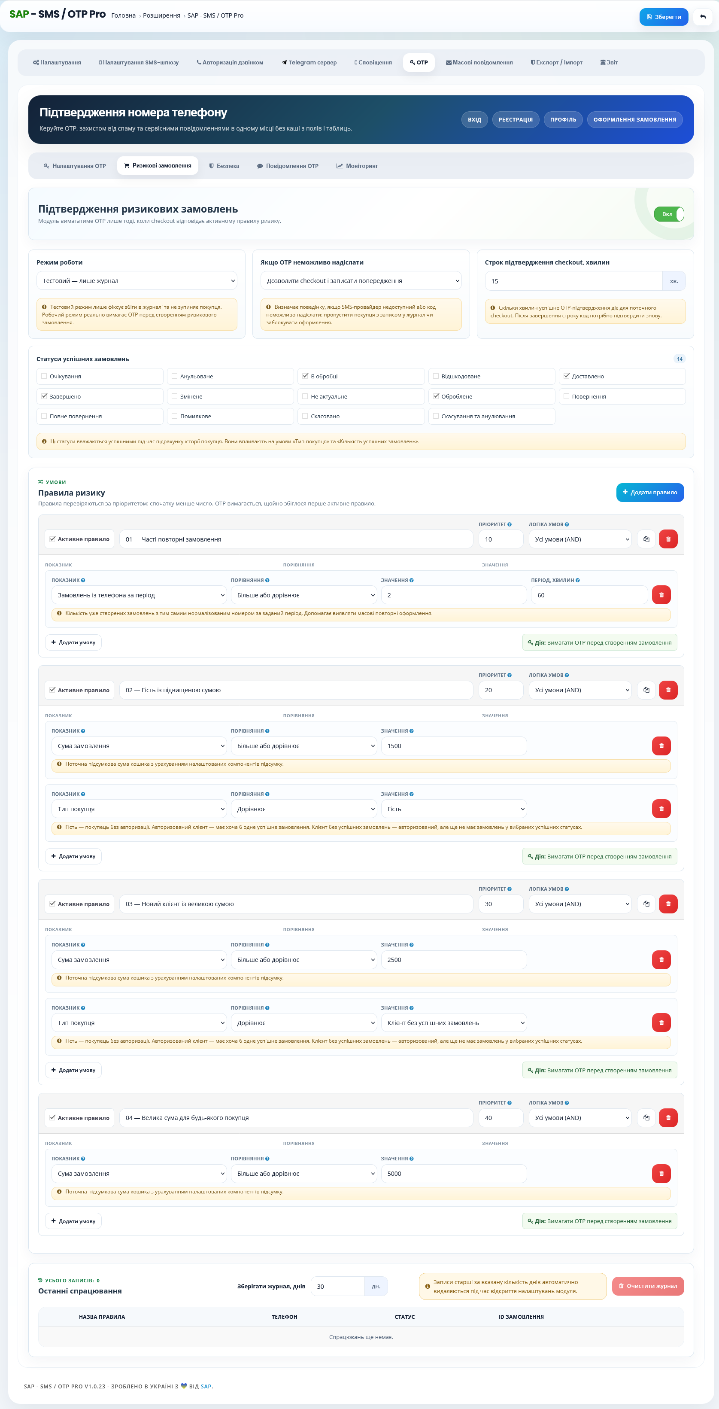Uncheck the В обробці status
Screen dimensions: 719x1409
tap(305, 376)
